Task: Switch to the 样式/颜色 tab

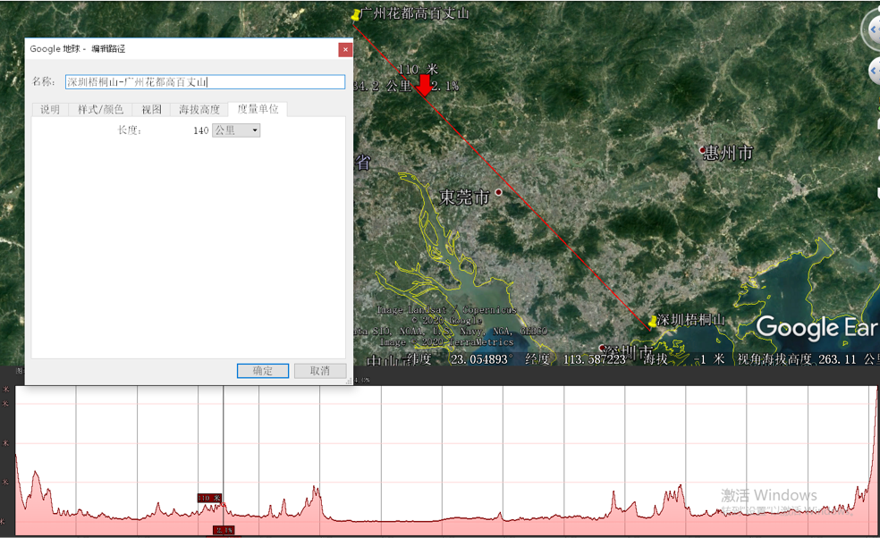Action: tap(100, 109)
